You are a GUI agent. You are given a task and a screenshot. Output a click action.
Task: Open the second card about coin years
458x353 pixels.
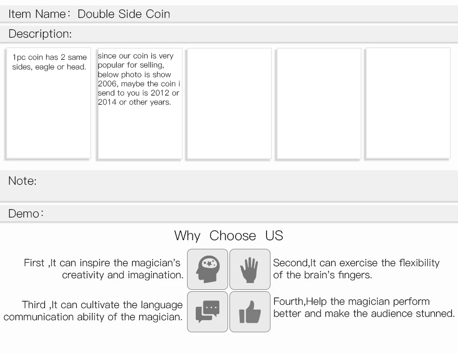(140, 104)
